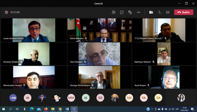Open the meeting chat panel
The image size is (197, 112).
(122, 12)
